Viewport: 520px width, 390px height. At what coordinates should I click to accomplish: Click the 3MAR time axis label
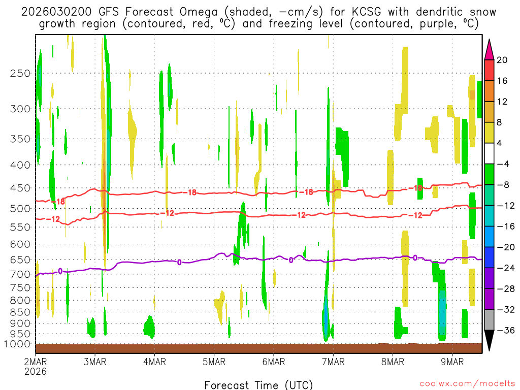pos(95,362)
